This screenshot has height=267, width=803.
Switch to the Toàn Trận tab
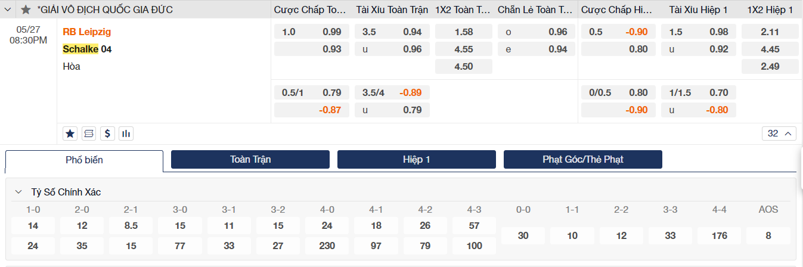(250, 159)
